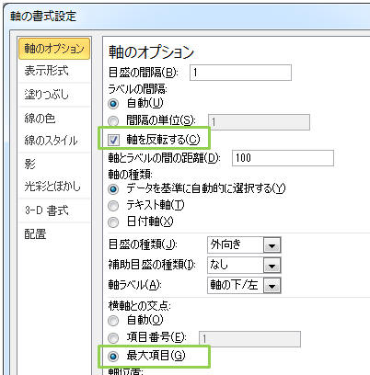Click the 軸とラベルの間の距離 input field
This screenshot has height=375, width=370.
[x=283, y=158]
